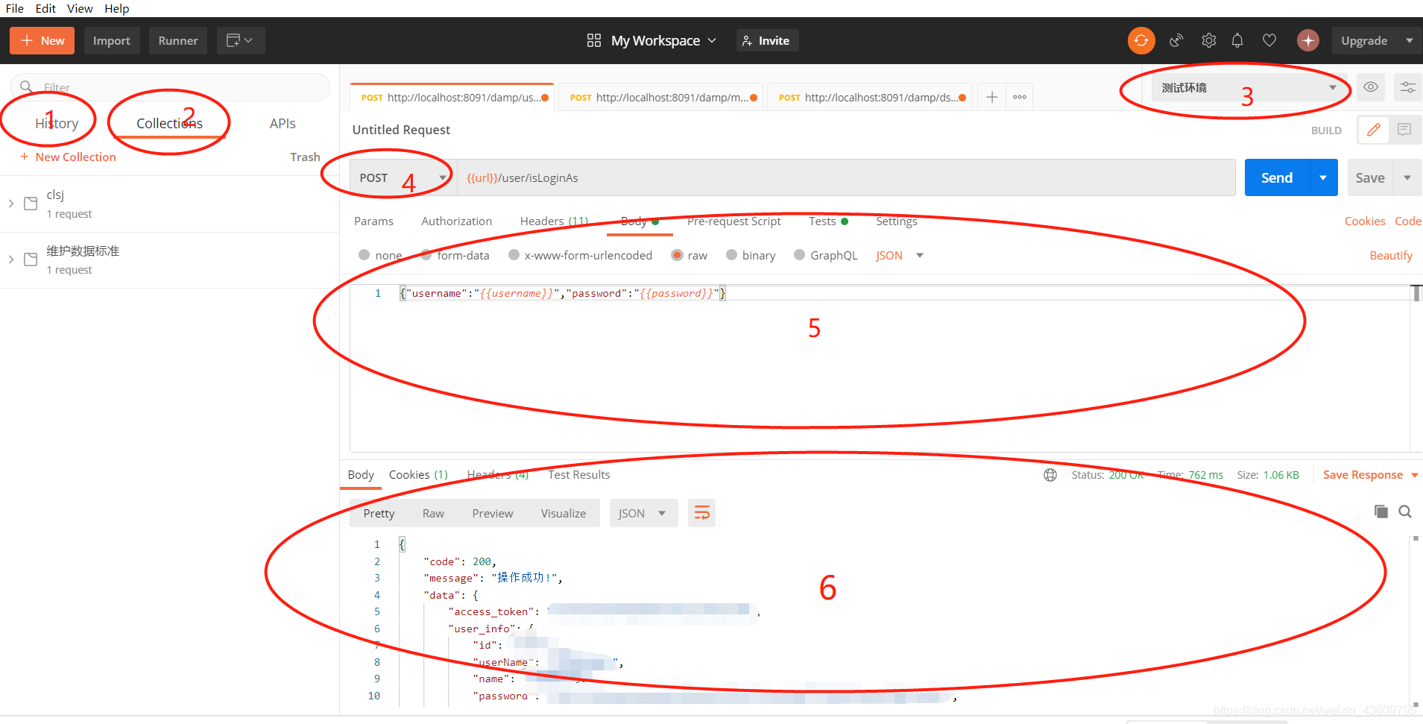Open the Pre-request Script tab
1423x724 pixels.
pos(733,221)
